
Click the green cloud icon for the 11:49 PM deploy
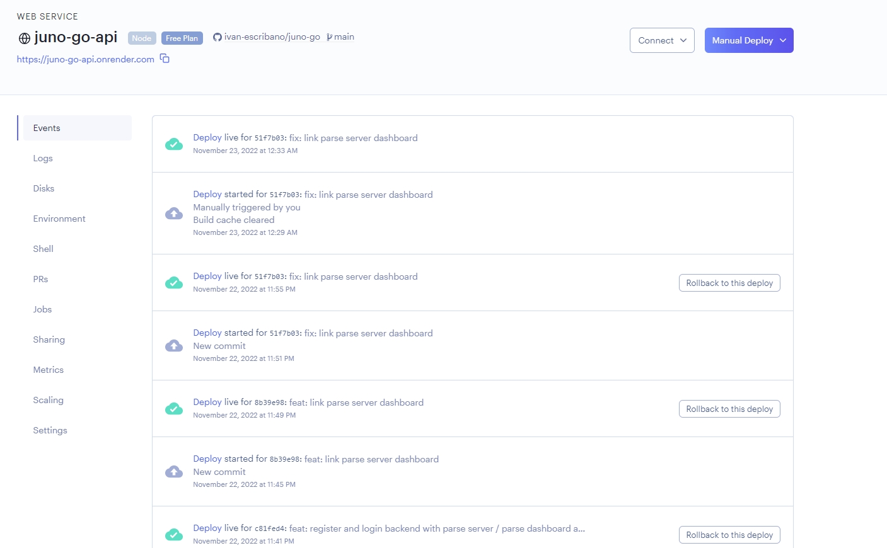pyautogui.click(x=174, y=409)
